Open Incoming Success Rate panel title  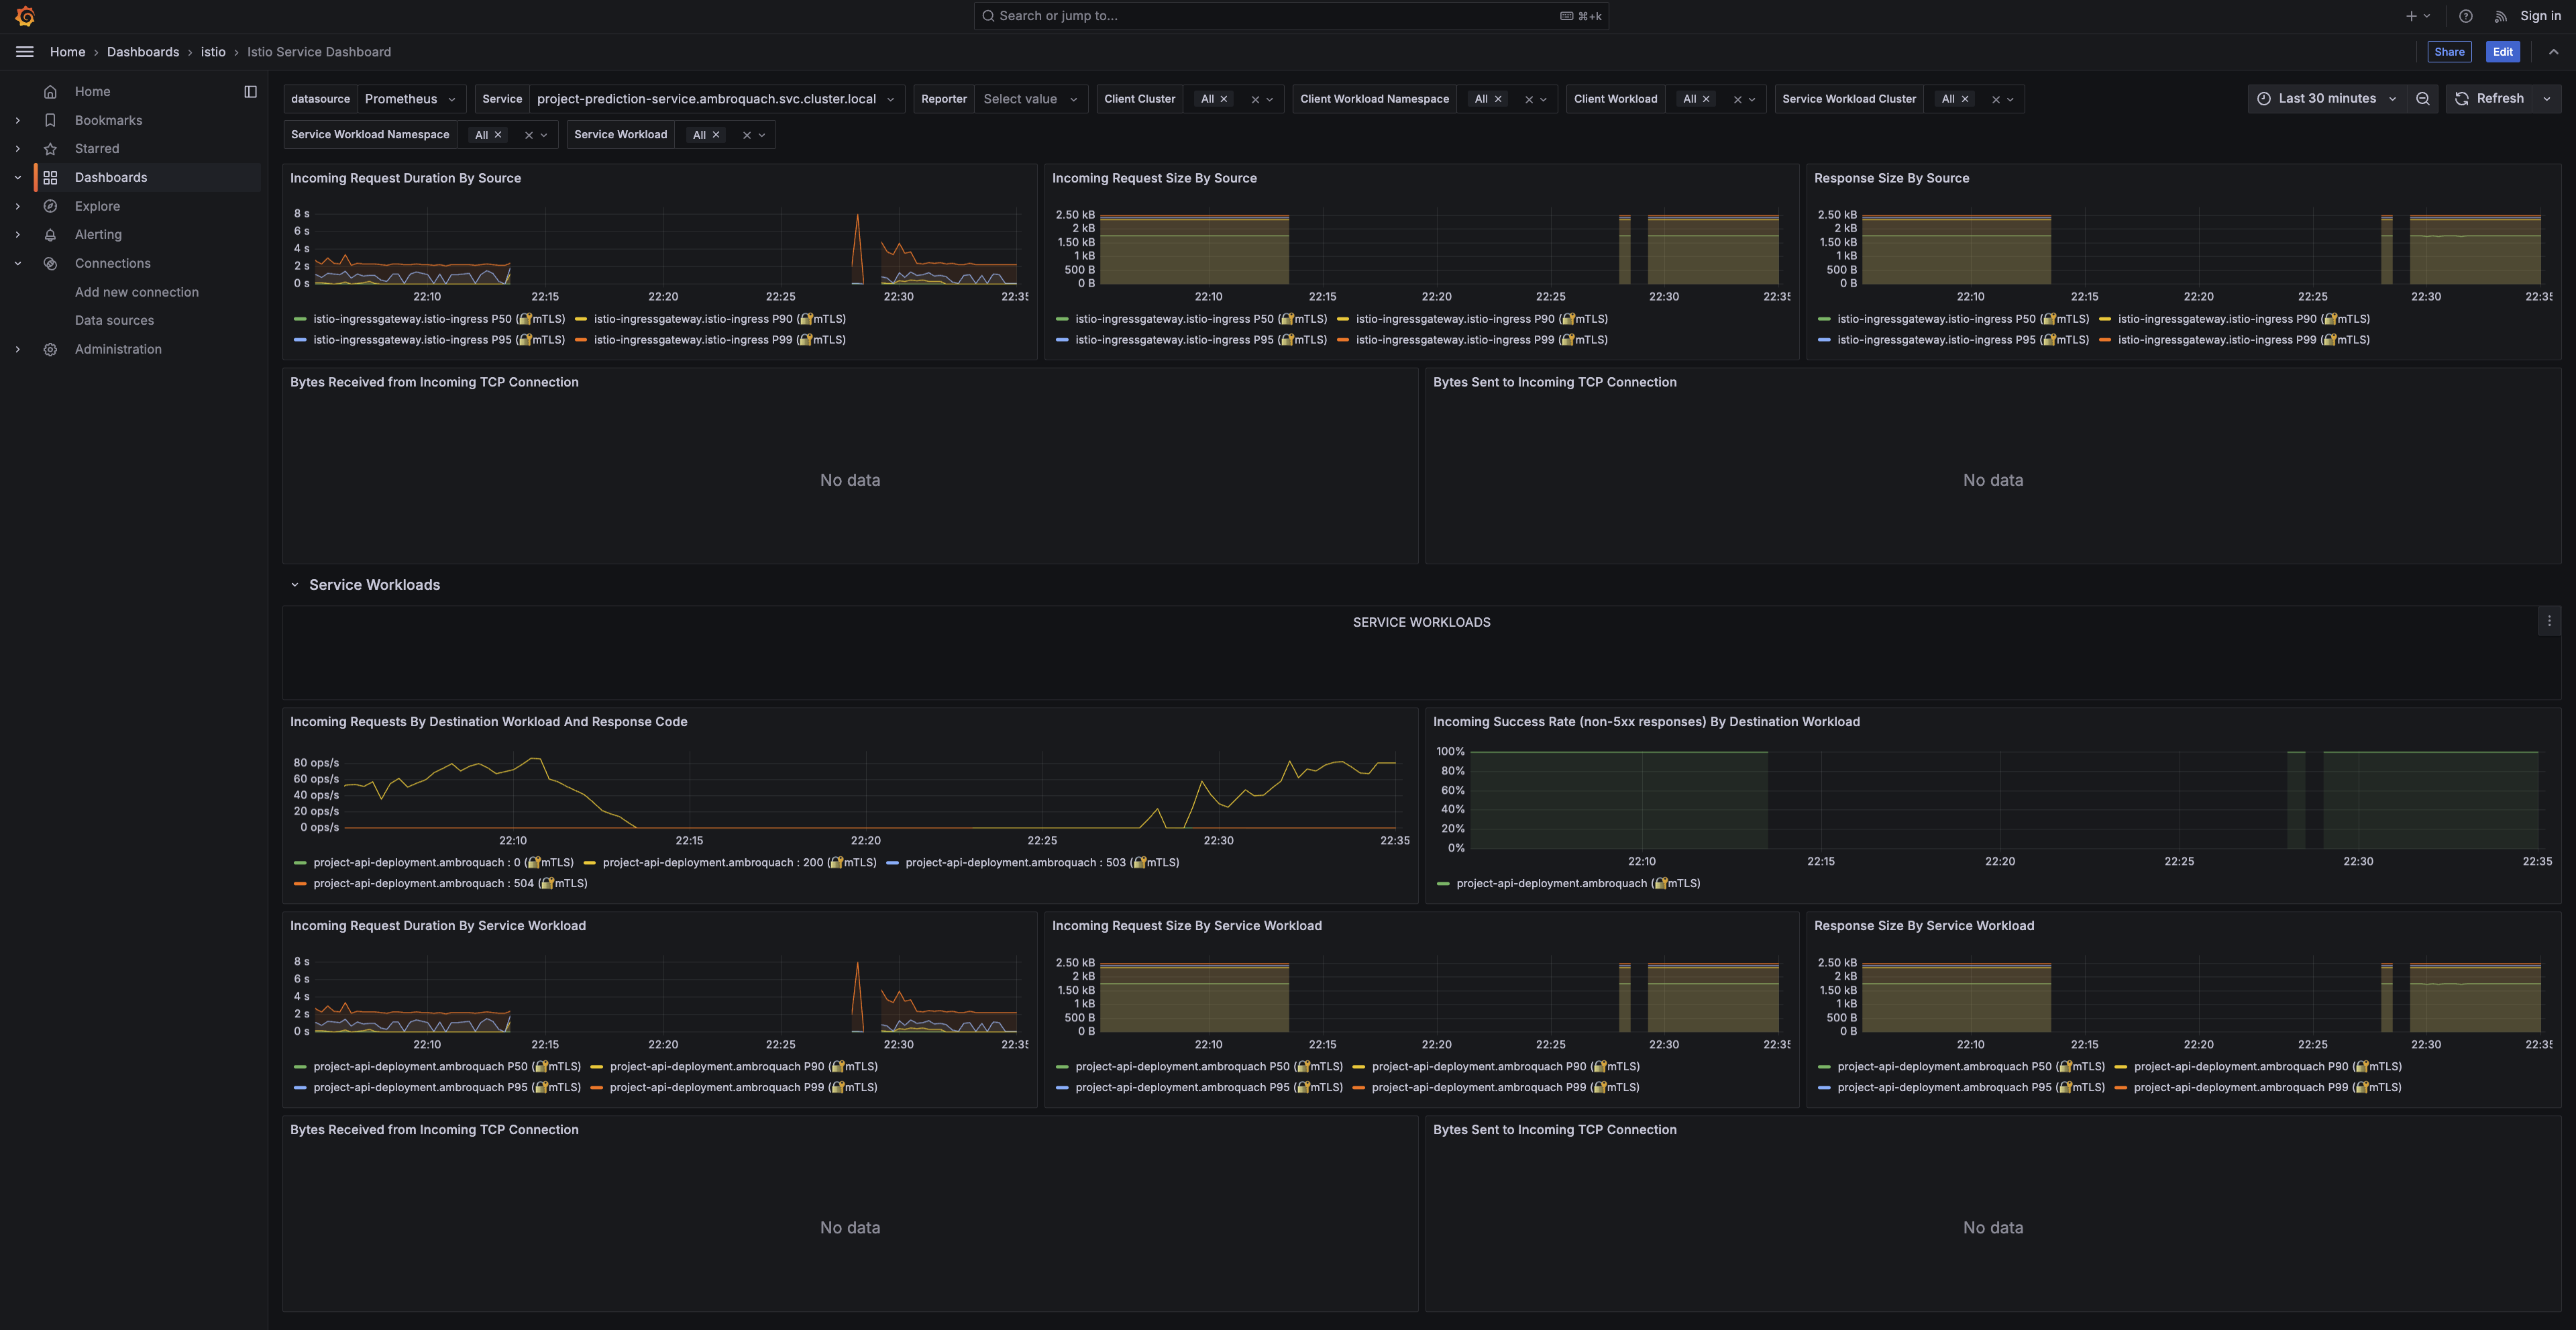pos(1646,722)
